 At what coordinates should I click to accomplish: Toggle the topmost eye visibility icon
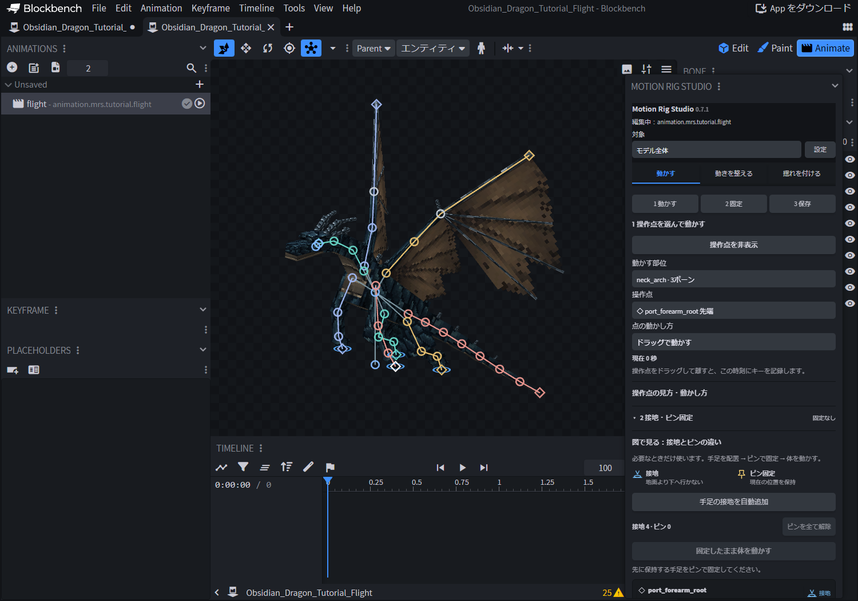[850, 159]
